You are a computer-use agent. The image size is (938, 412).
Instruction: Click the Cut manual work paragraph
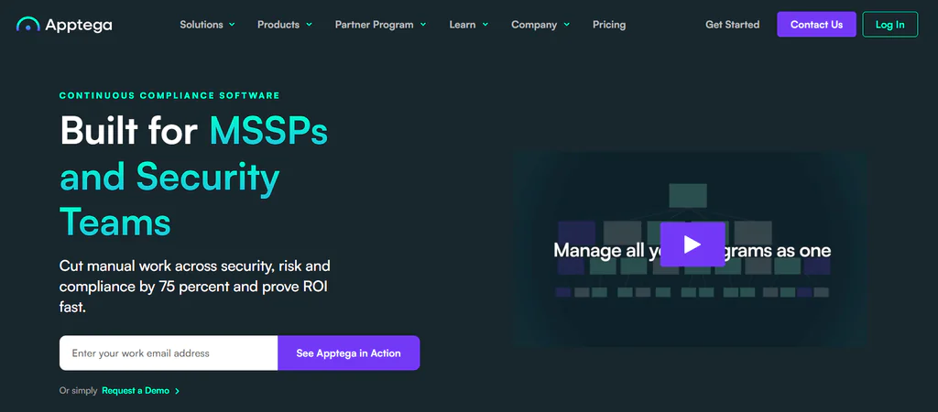coord(194,287)
